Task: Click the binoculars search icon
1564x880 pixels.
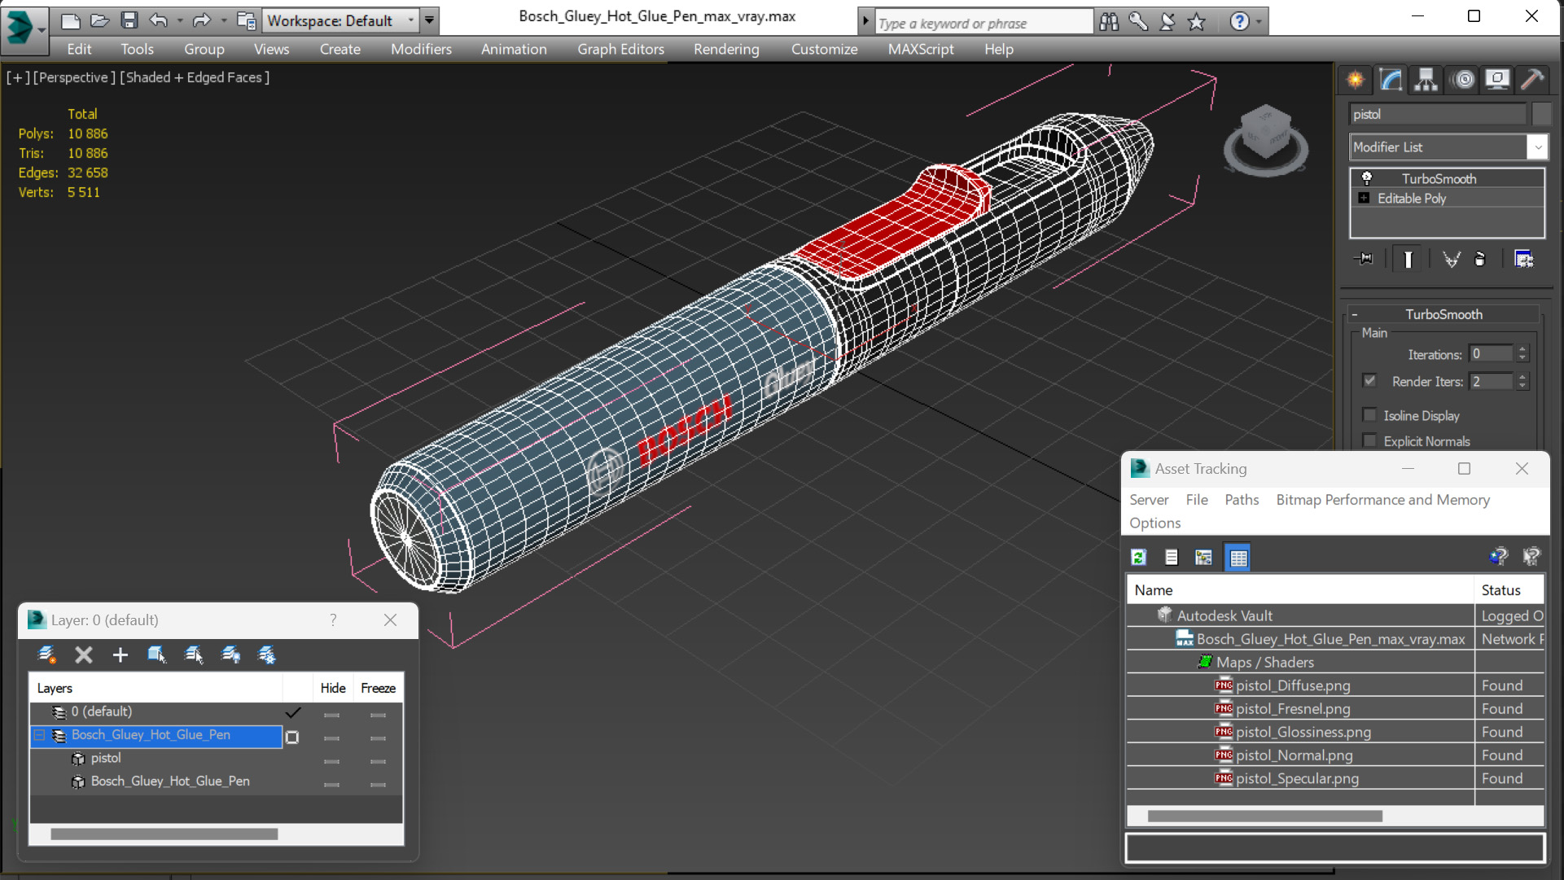Action: pos(1109,22)
